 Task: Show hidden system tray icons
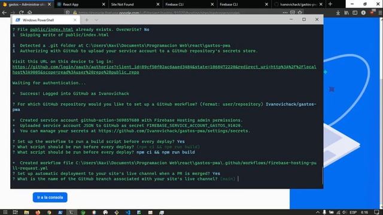point(318,213)
